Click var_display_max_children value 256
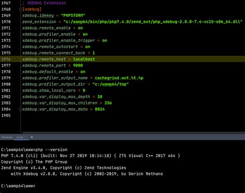 tap(108, 103)
